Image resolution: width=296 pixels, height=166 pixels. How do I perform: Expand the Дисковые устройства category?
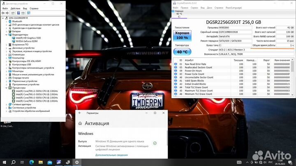click(7, 48)
